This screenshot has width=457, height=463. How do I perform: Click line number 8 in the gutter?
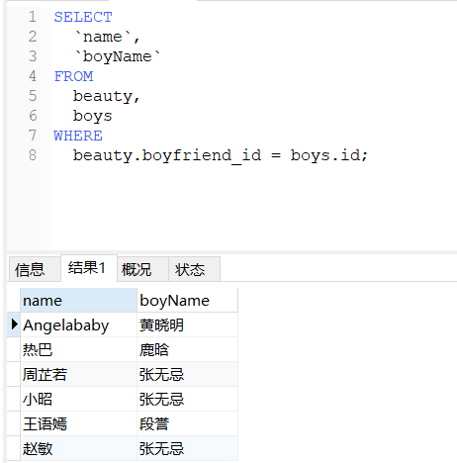[x=33, y=155]
